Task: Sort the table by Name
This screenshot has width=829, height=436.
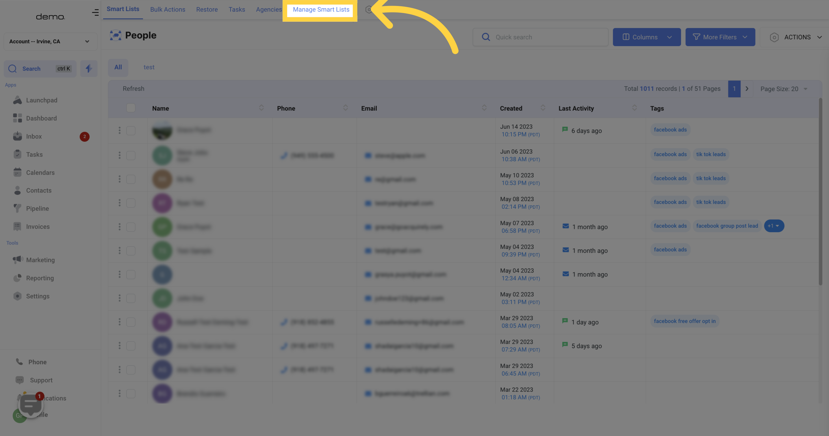Action: point(261,108)
